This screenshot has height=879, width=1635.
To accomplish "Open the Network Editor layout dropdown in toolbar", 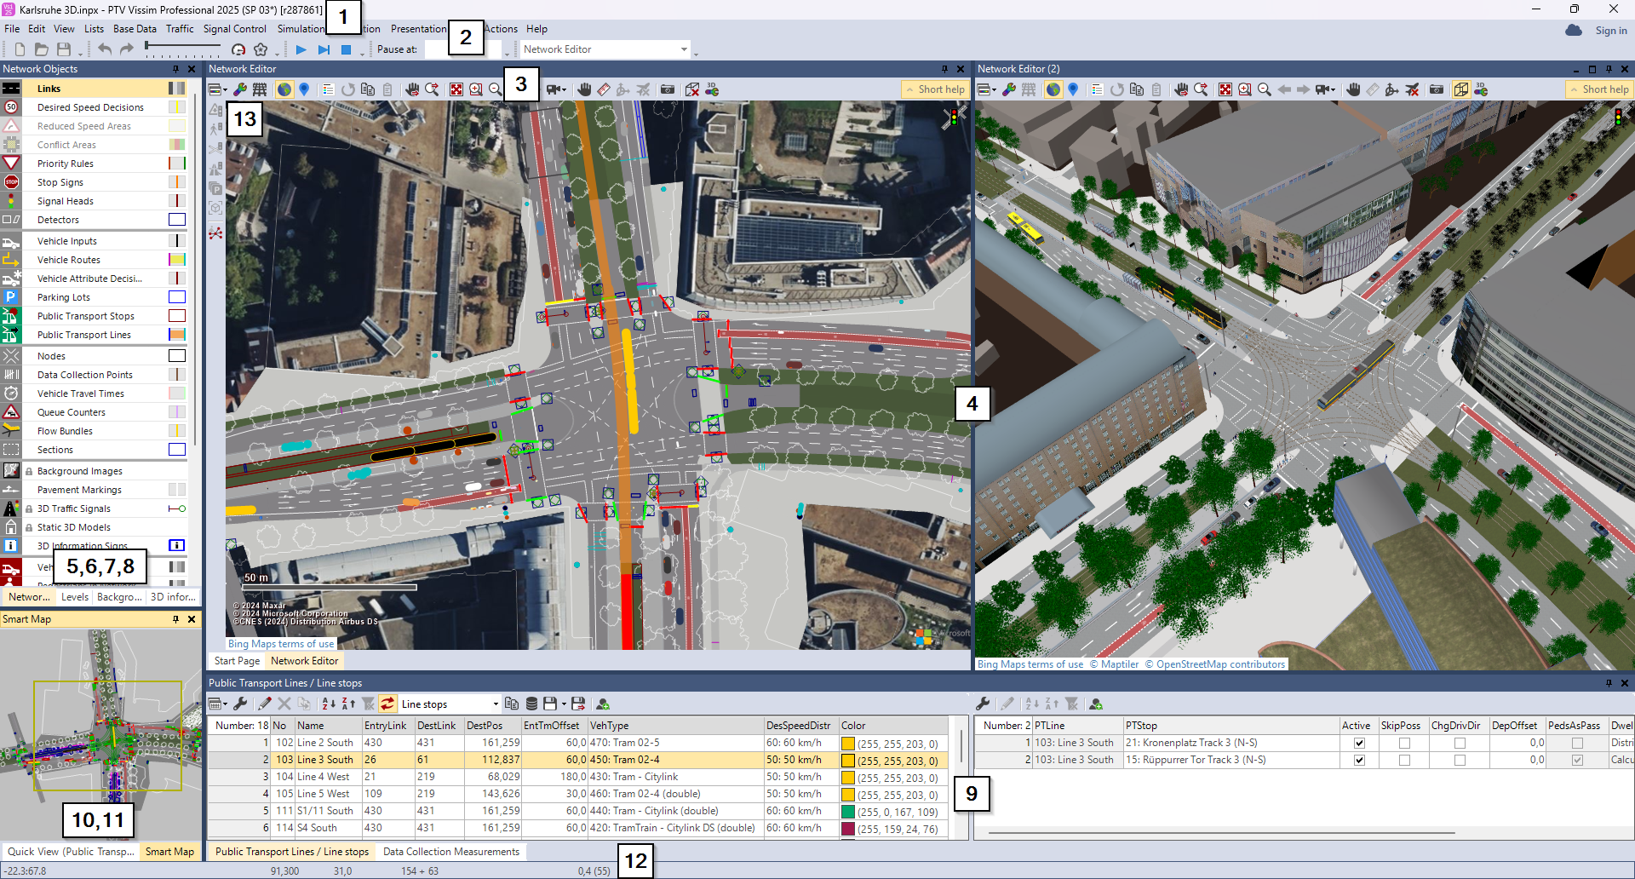I will tap(684, 50).
